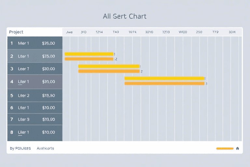This screenshot has width=250, height=167.
Task: Click the Project column header
Action: click(x=16, y=32)
